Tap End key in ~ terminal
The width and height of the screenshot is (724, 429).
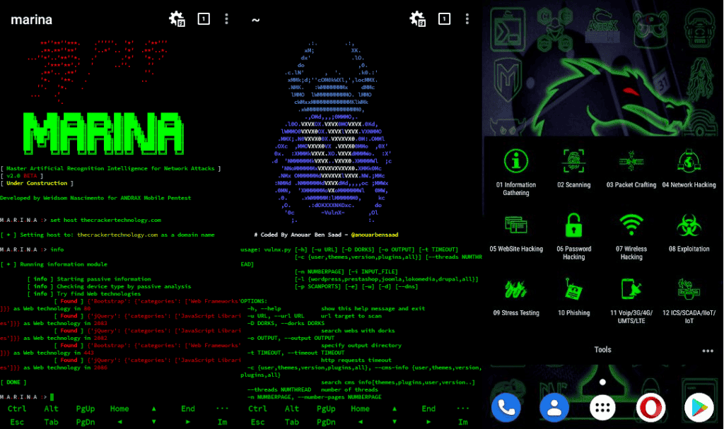click(428, 409)
